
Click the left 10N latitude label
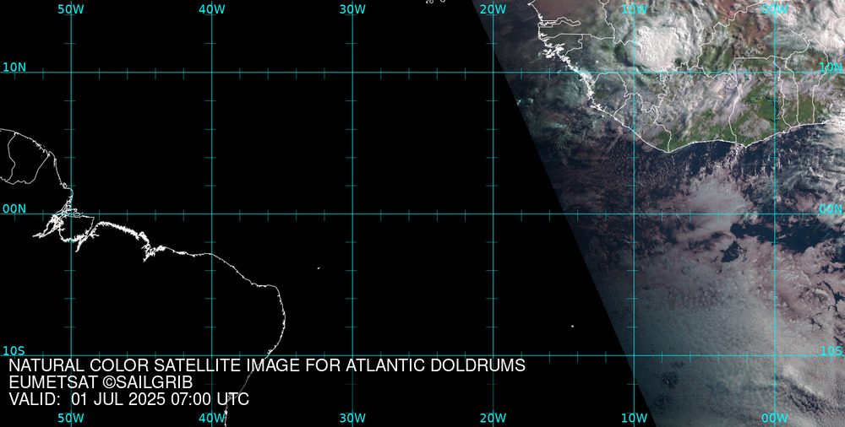tap(14, 68)
